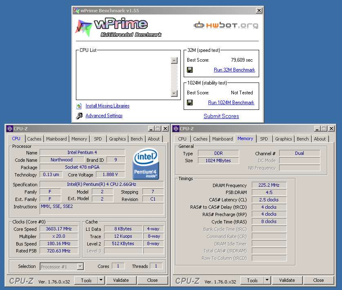Open Bench tab in left CPU-Z
This screenshot has width=342, height=290.
(137, 139)
